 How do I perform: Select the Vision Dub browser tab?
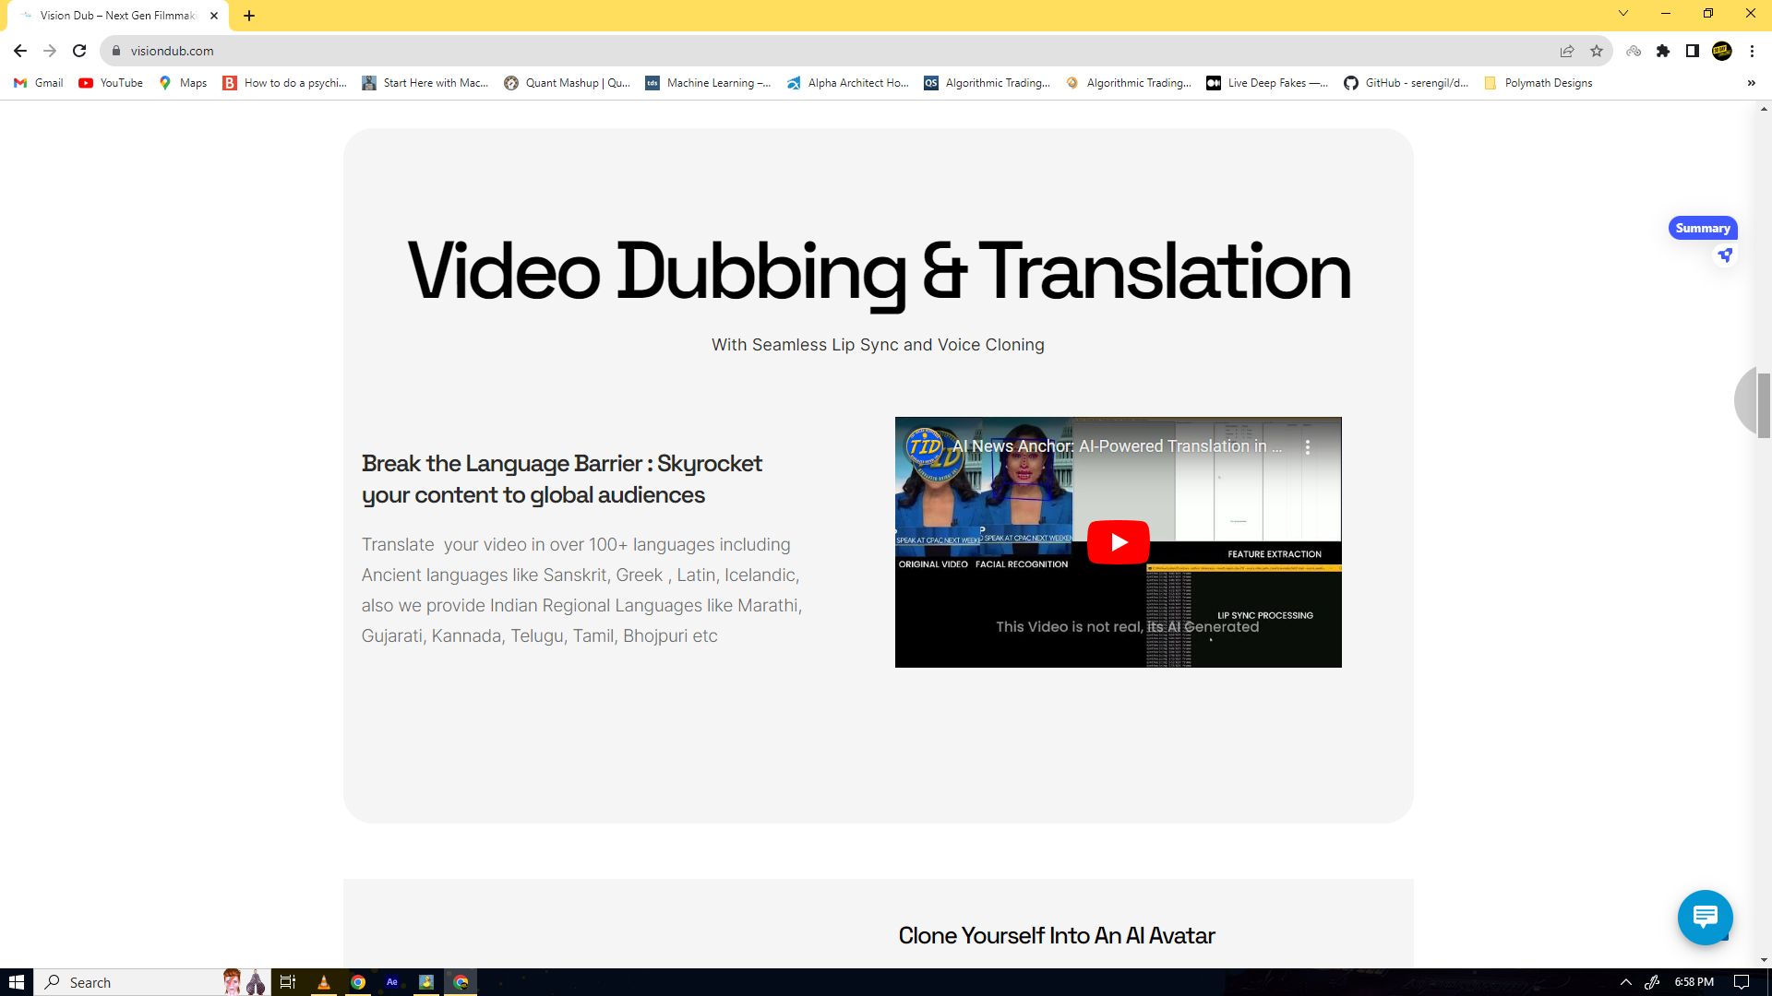[x=117, y=16]
